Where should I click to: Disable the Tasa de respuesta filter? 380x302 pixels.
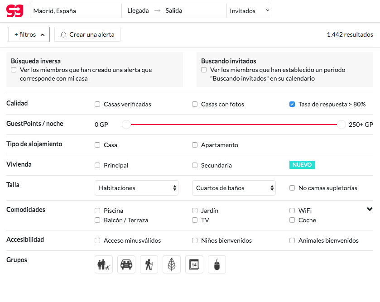[292, 104]
